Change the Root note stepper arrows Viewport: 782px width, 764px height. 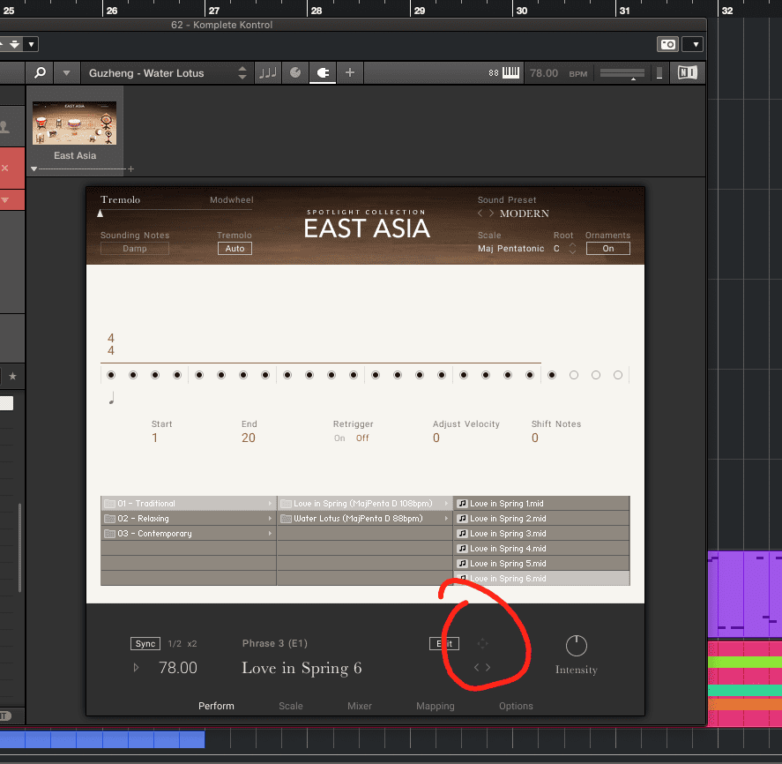click(572, 249)
